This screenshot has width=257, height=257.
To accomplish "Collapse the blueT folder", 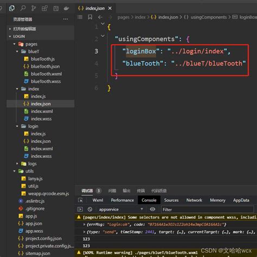I will (17, 51).
